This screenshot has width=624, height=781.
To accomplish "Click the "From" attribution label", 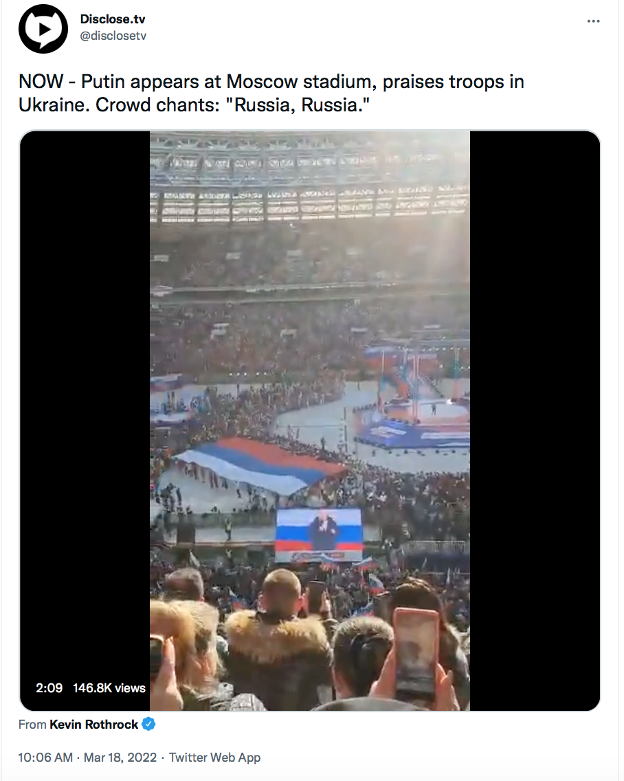I will tap(32, 724).
